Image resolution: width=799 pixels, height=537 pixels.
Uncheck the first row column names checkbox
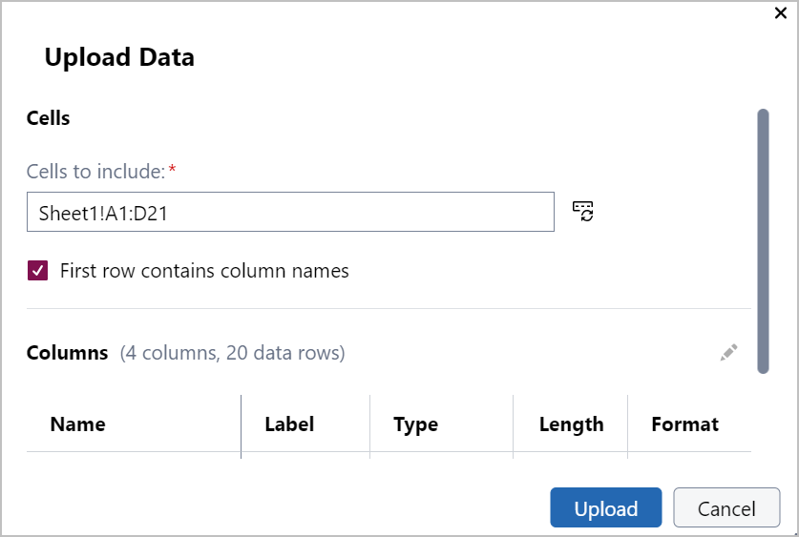[37, 271]
